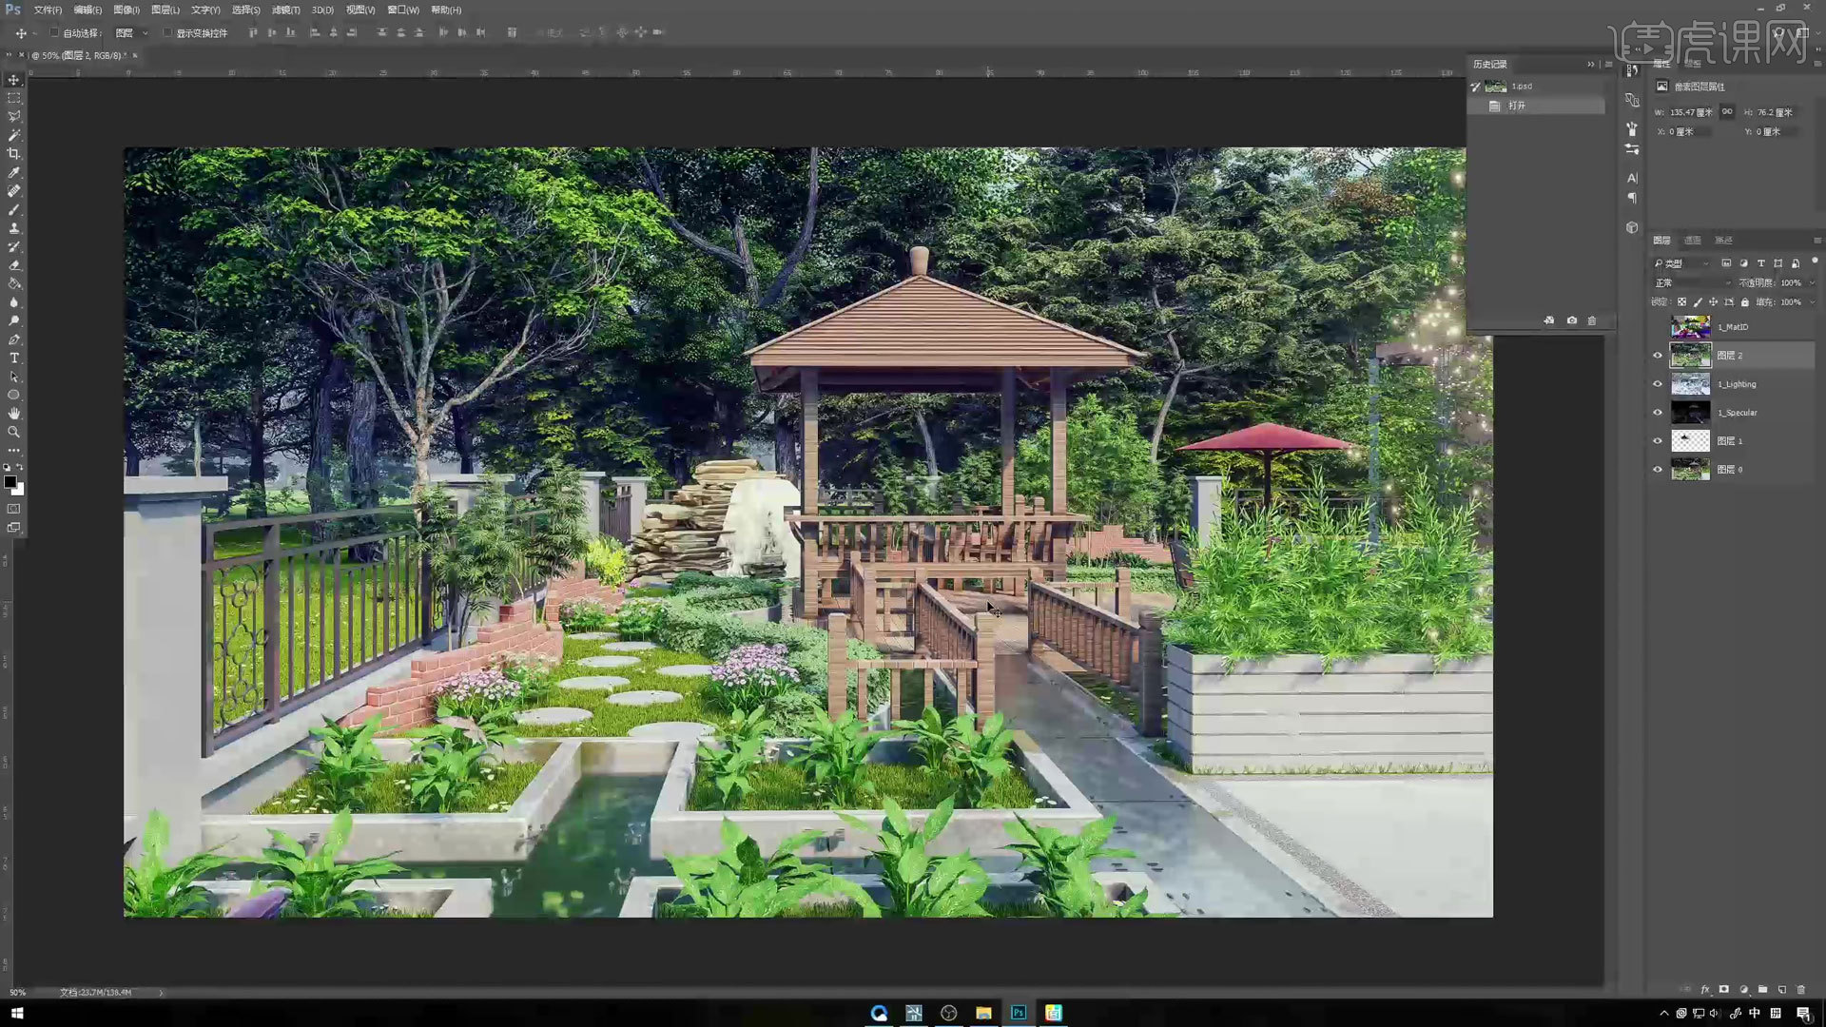Viewport: 1826px width, 1027px height.
Task: Select the Paint Bucket tool
Action: pos(13,283)
